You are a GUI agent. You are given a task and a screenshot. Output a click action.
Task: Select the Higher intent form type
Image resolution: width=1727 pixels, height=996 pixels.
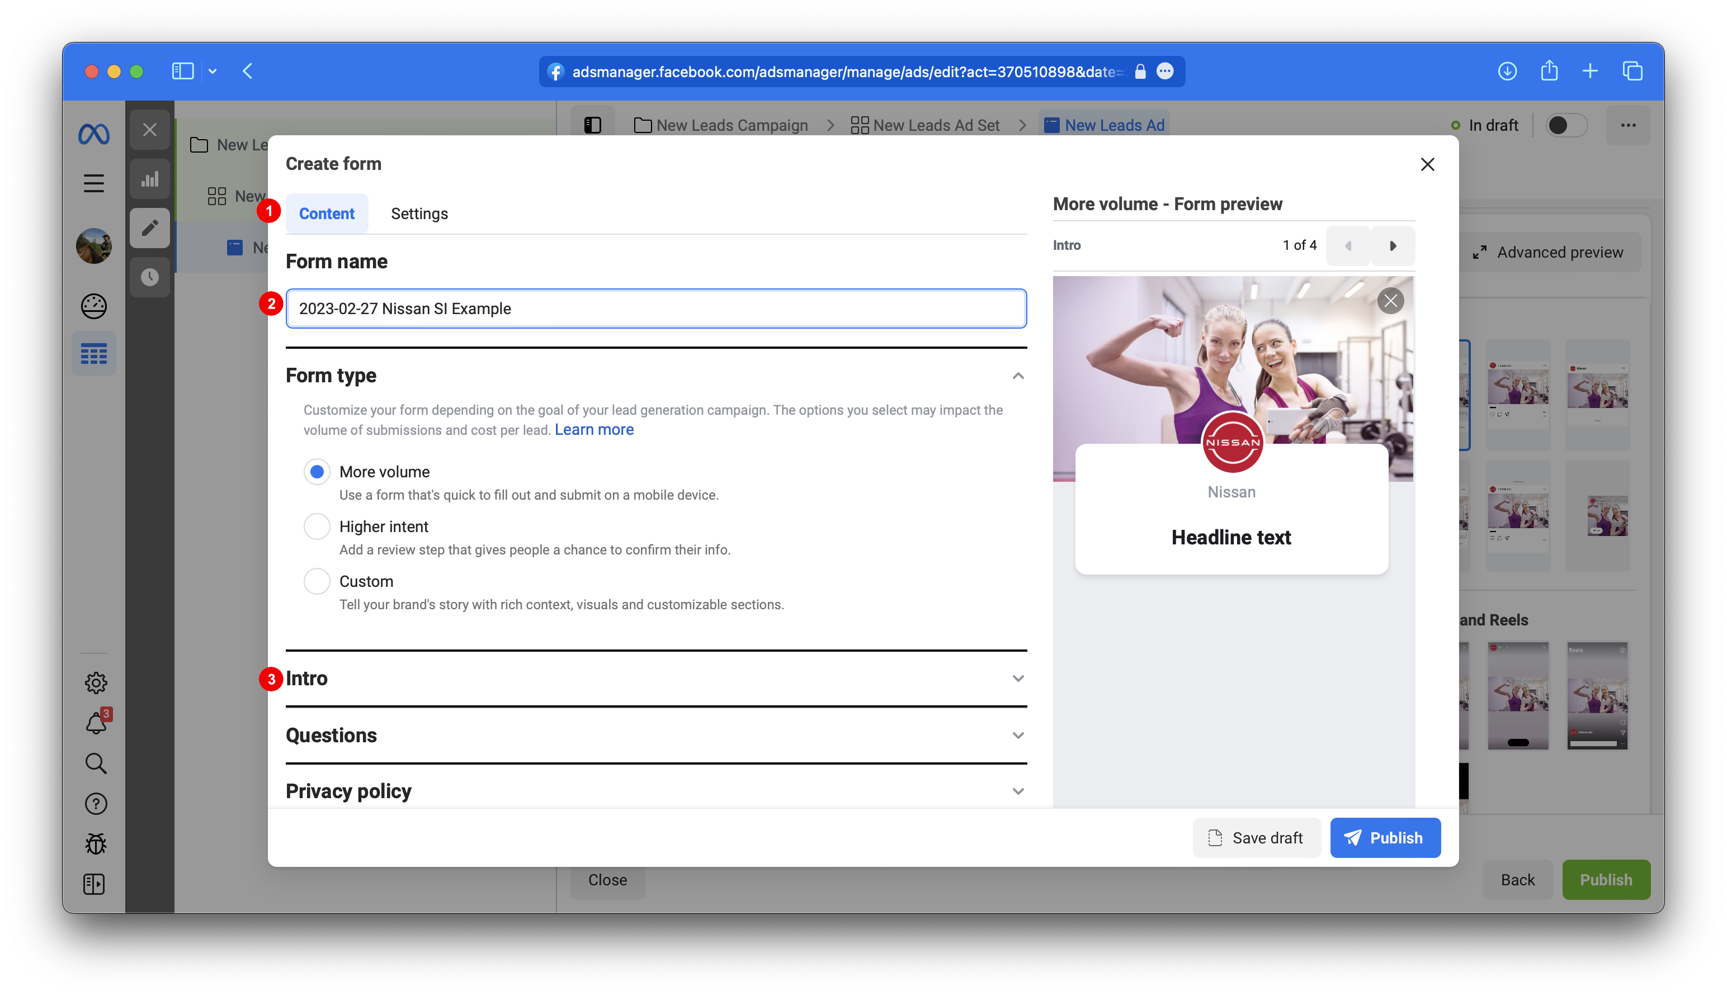[x=317, y=527]
